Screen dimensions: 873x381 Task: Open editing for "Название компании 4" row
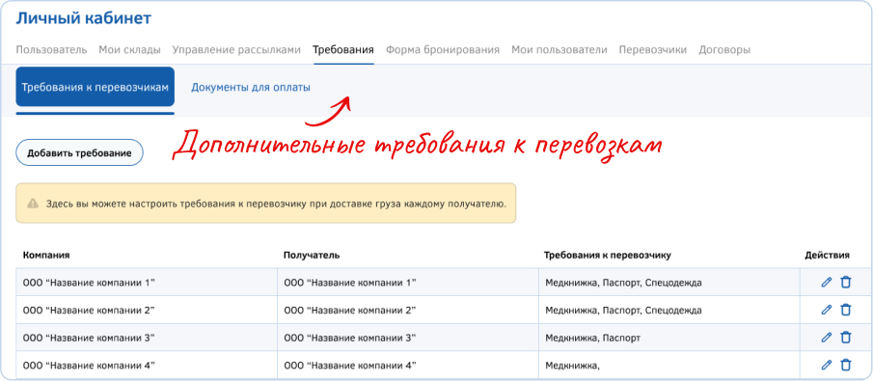pyautogui.click(x=827, y=365)
